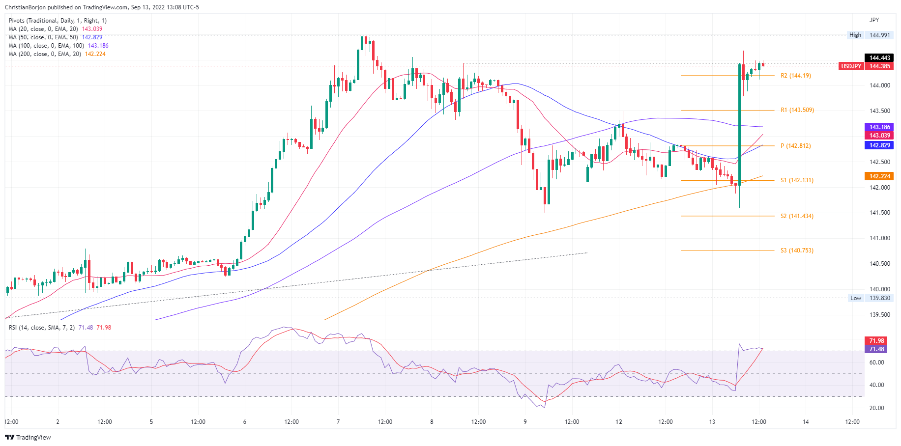Click the JPY currency label
The image size is (901, 446).
click(x=874, y=20)
